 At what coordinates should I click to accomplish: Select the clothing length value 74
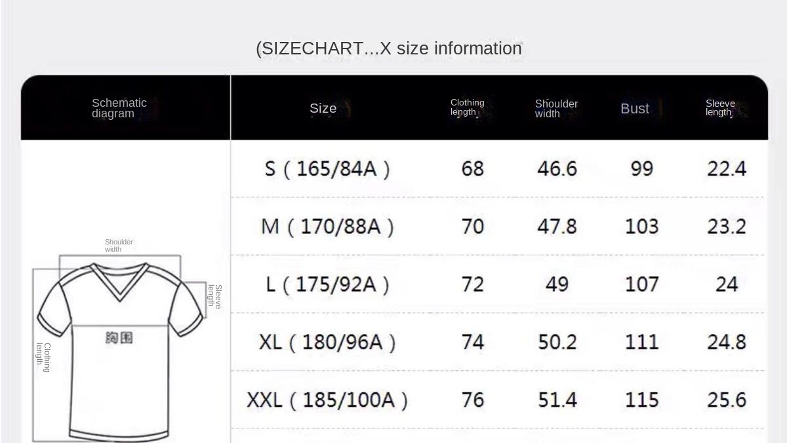(472, 342)
